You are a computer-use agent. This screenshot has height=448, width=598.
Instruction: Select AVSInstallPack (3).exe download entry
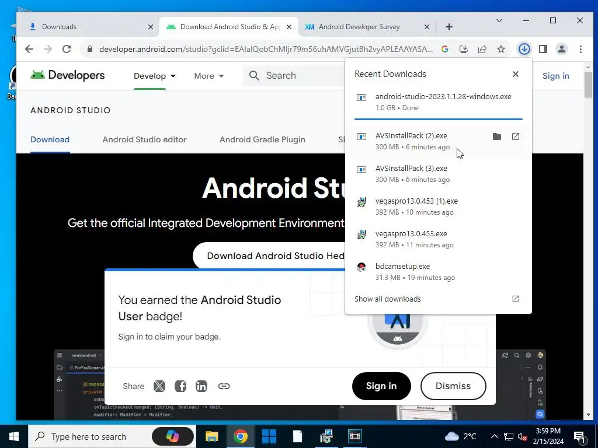point(438,174)
